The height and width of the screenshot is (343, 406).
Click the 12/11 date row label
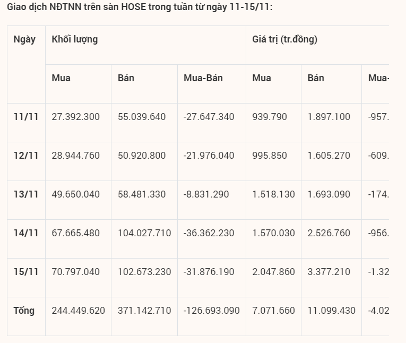pyautogui.click(x=26, y=156)
